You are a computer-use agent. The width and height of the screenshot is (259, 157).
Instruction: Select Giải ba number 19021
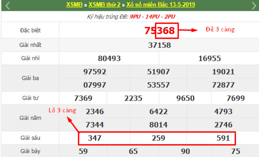point(223,72)
